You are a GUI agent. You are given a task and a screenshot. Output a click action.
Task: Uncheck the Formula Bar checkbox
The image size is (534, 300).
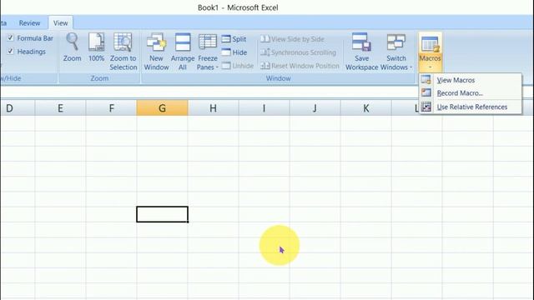click(11, 38)
